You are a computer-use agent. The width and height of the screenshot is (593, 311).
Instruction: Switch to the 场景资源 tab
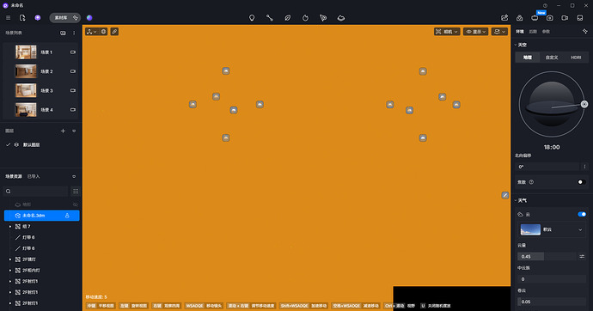click(13, 176)
